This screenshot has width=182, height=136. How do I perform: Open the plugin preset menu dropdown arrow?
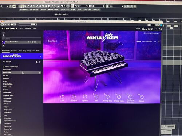(36, 24)
